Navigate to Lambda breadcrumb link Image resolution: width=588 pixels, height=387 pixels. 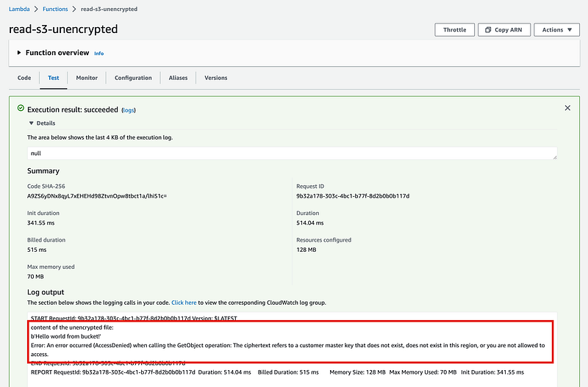click(19, 9)
